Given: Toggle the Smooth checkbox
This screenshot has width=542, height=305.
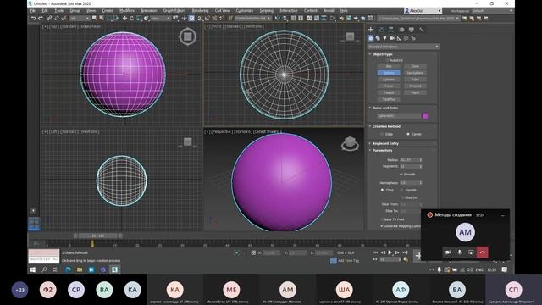Looking at the screenshot, I should (x=401, y=175).
